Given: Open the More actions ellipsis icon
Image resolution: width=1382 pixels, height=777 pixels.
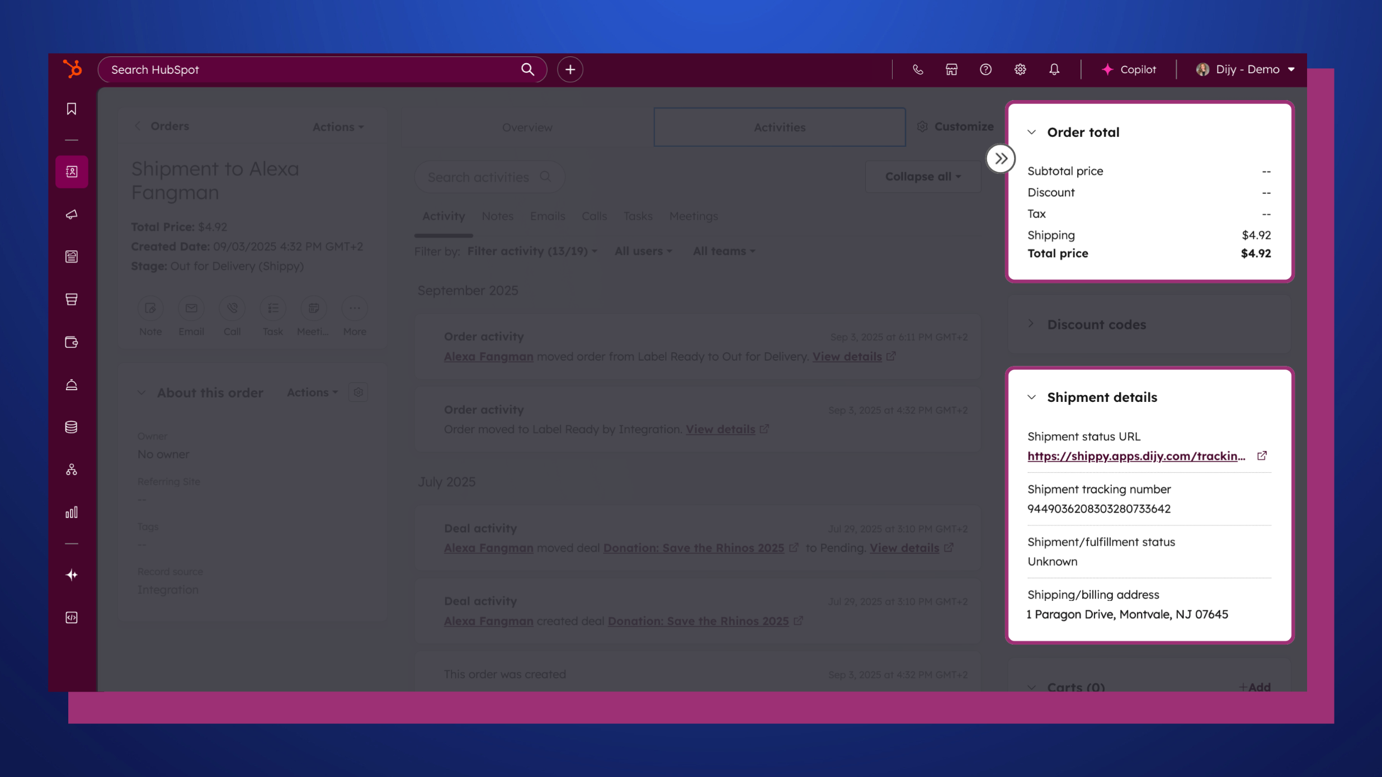Looking at the screenshot, I should 355,308.
